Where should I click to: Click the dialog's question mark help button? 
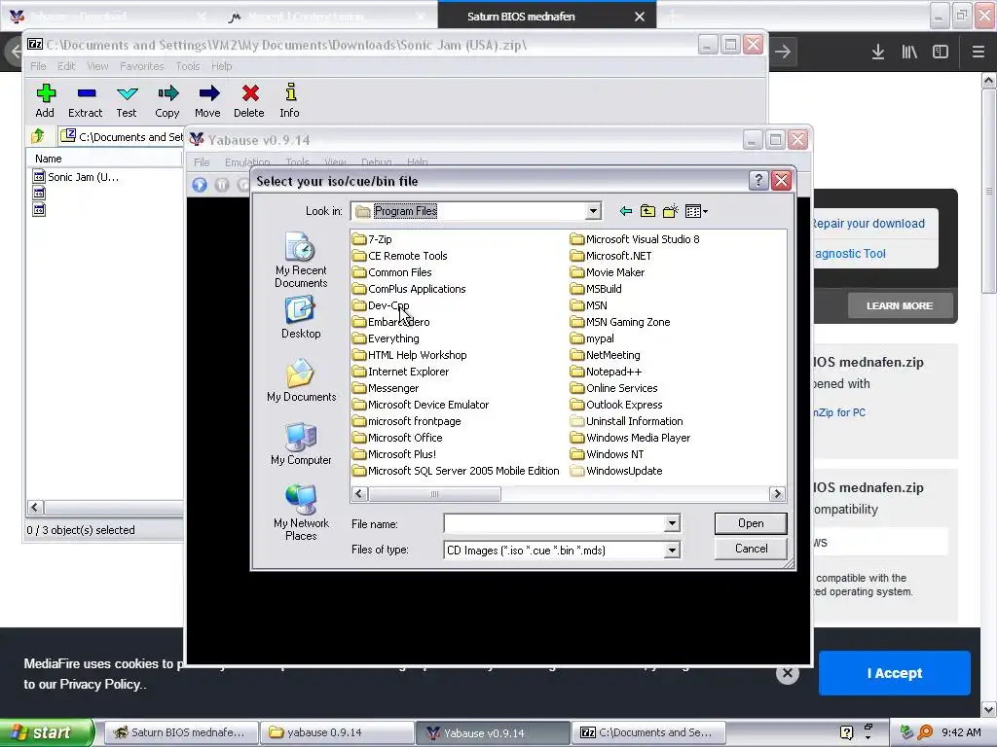click(x=757, y=181)
